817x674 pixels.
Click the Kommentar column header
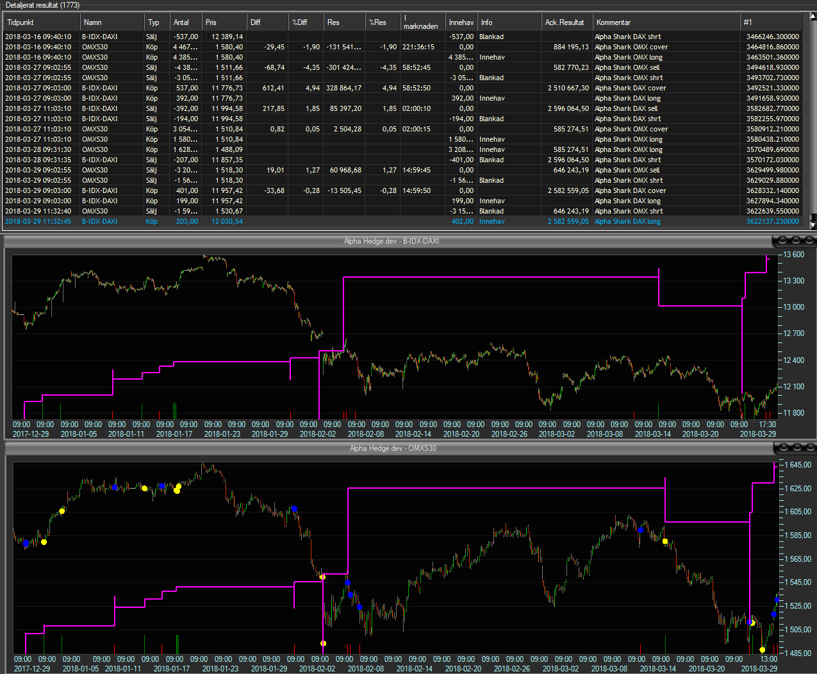click(x=666, y=22)
